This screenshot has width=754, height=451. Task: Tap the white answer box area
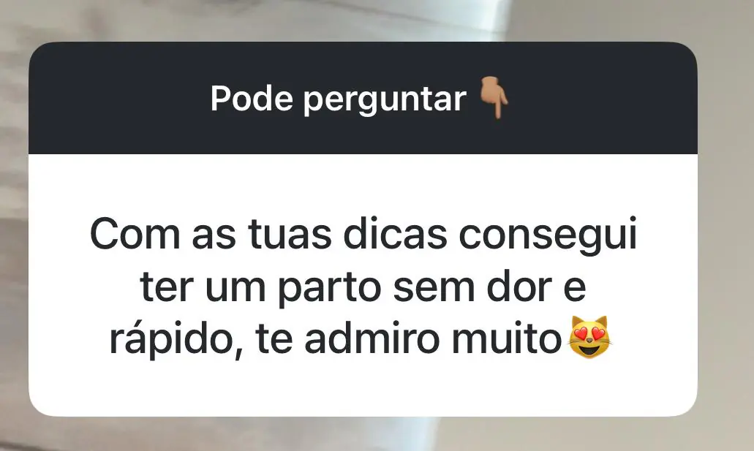pyautogui.click(x=363, y=285)
